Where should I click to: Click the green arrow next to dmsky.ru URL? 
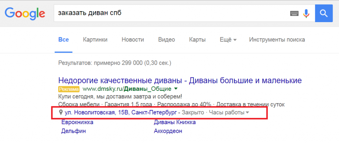point(176,89)
